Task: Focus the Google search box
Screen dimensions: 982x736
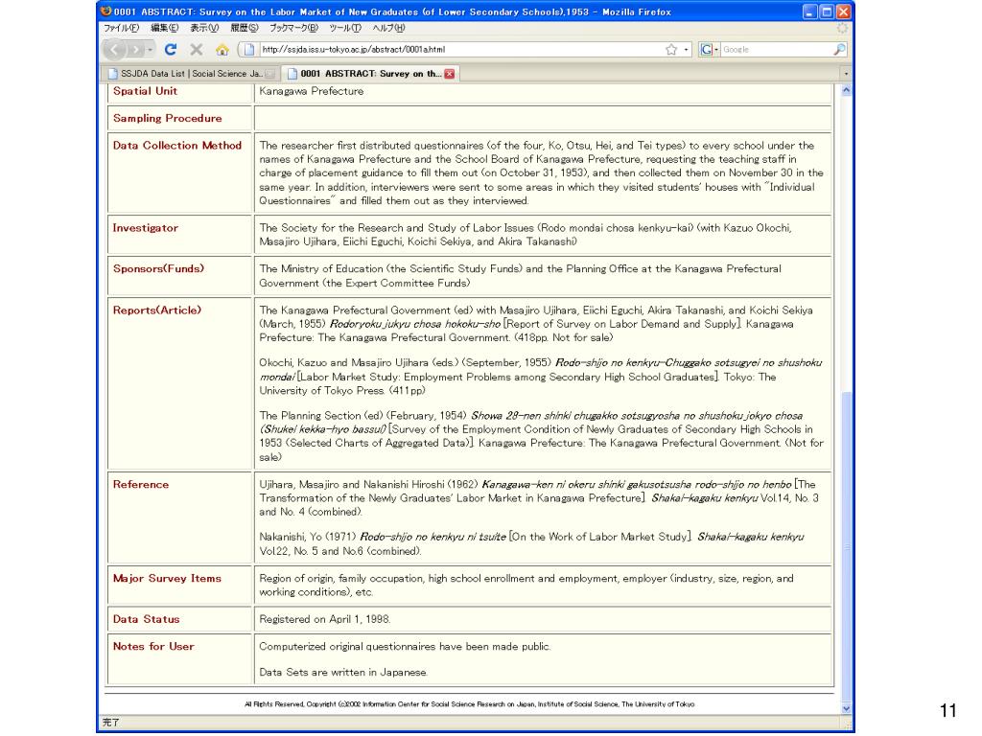Action: (776, 50)
